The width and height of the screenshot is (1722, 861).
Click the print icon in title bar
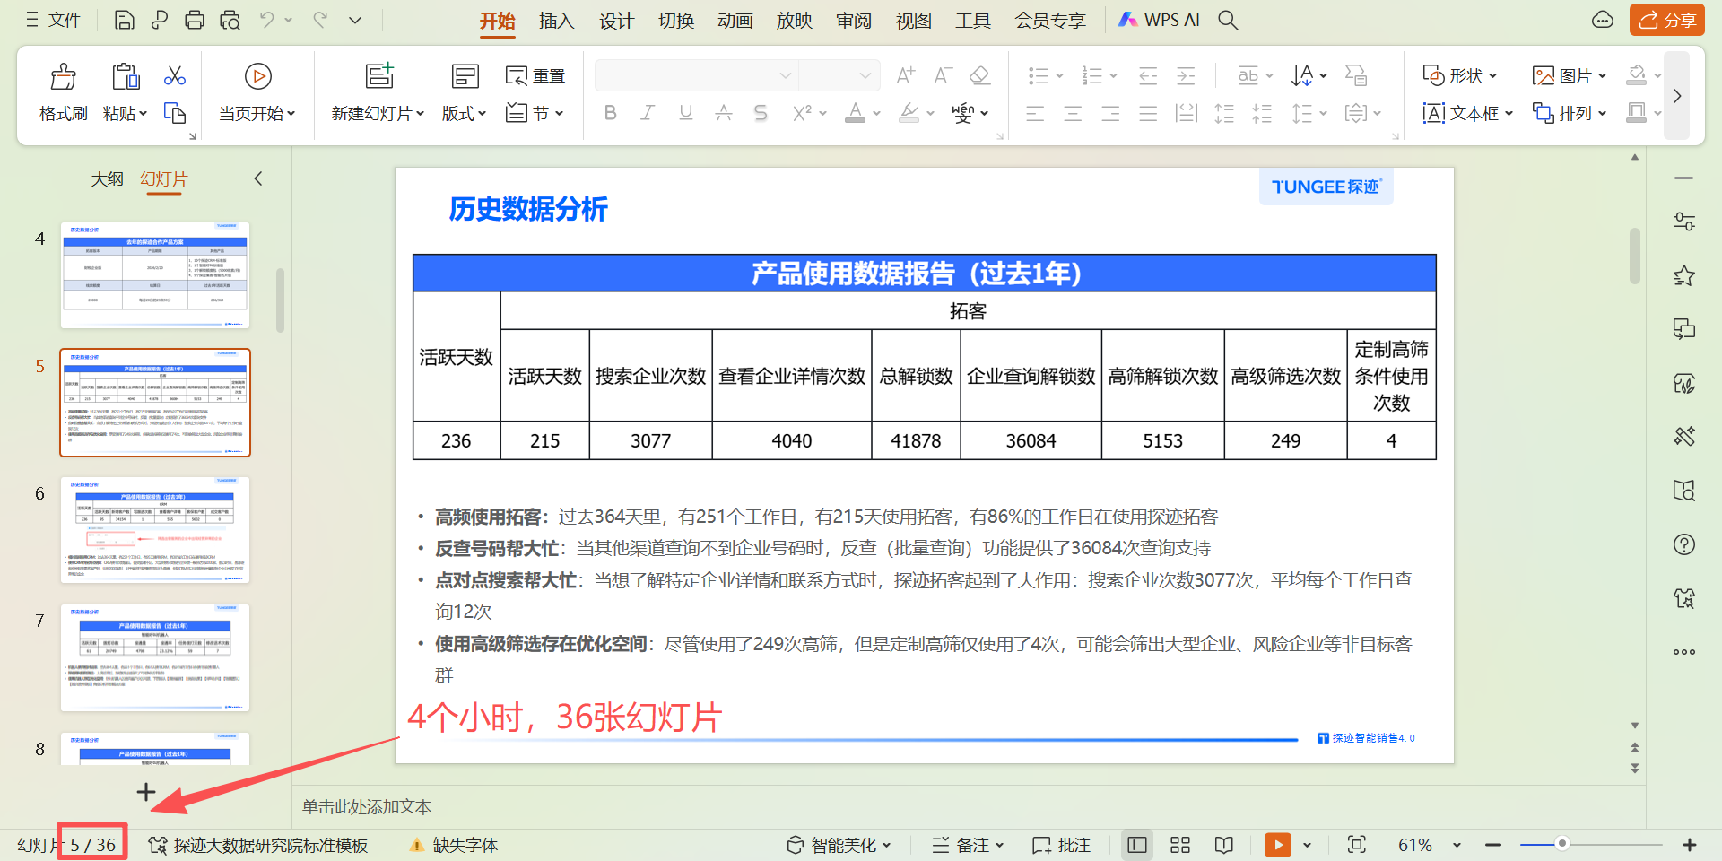coord(195,20)
